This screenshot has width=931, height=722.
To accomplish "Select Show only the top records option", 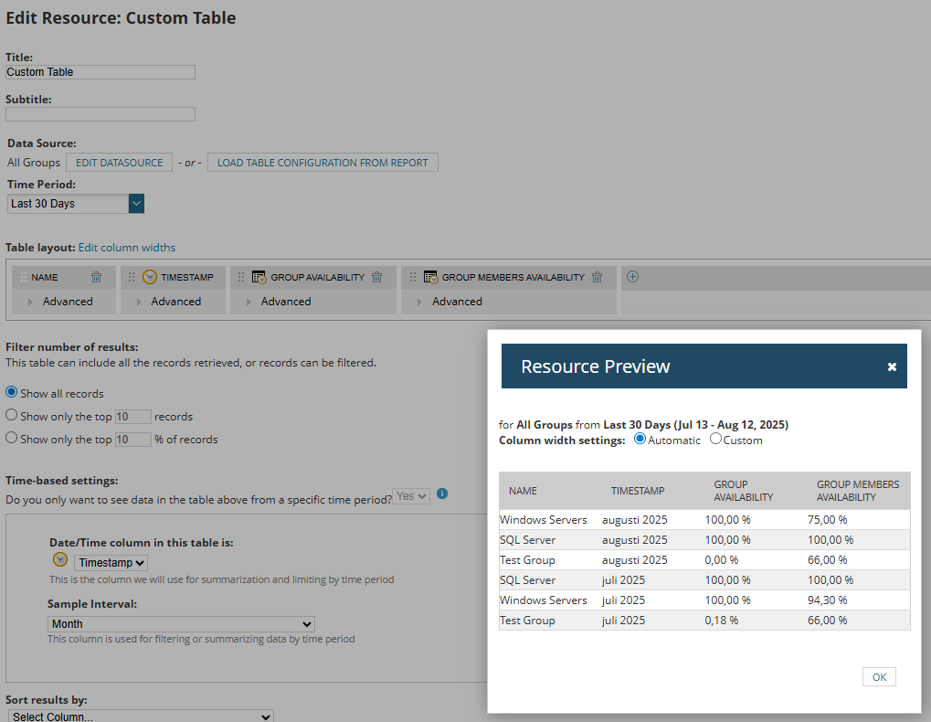I will pos(11,414).
